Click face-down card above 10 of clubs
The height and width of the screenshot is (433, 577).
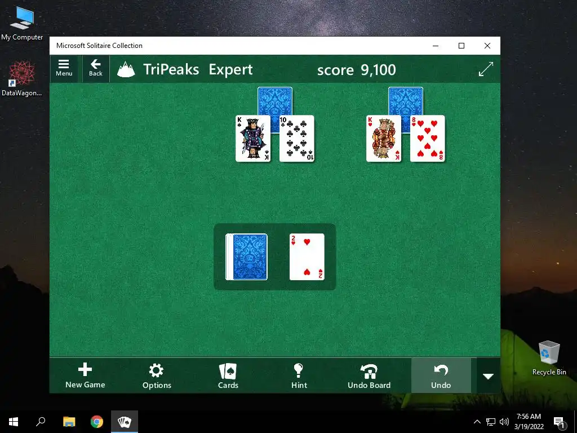275,101
